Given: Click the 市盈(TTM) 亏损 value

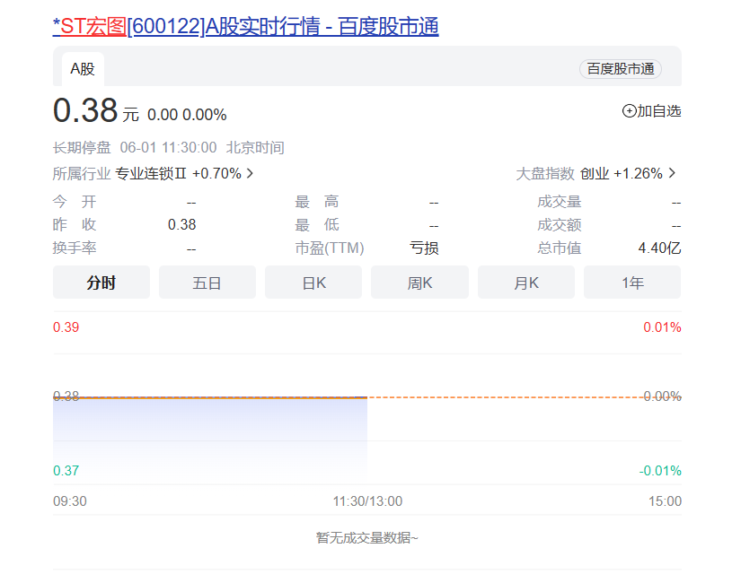Looking at the screenshot, I should (x=424, y=248).
